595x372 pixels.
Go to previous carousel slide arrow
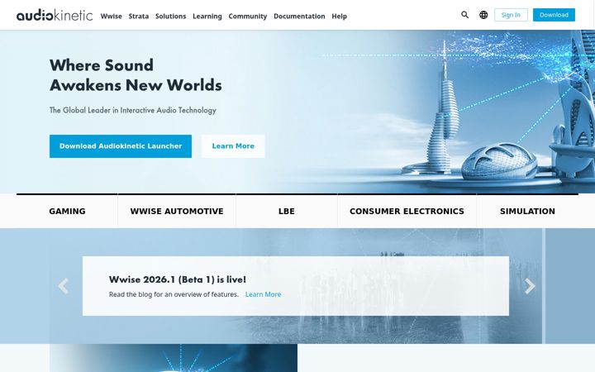[64, 286]
